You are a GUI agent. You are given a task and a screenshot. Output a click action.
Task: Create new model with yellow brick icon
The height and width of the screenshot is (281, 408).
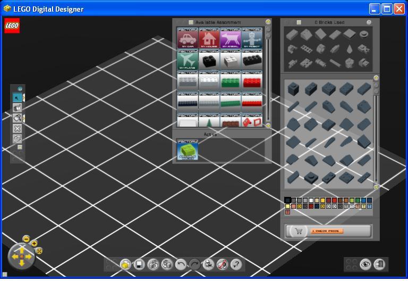pos(125,265)
